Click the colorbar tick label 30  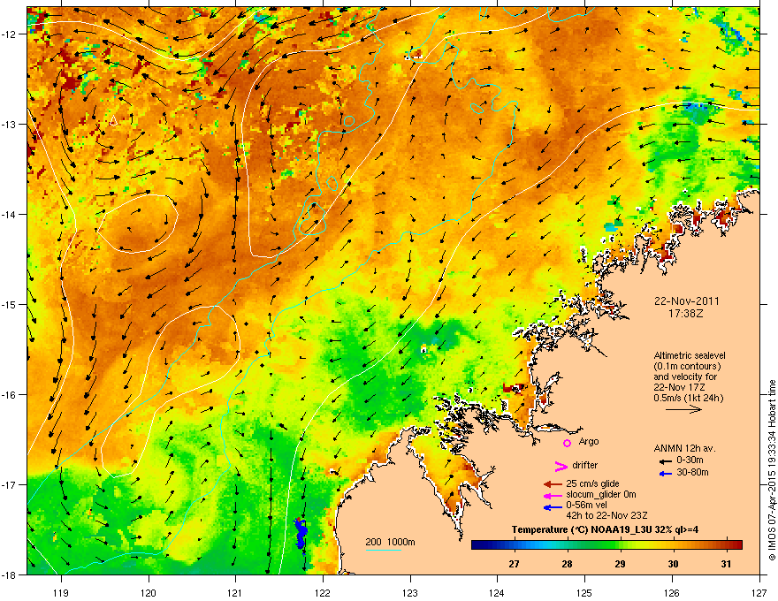point(674,564)
